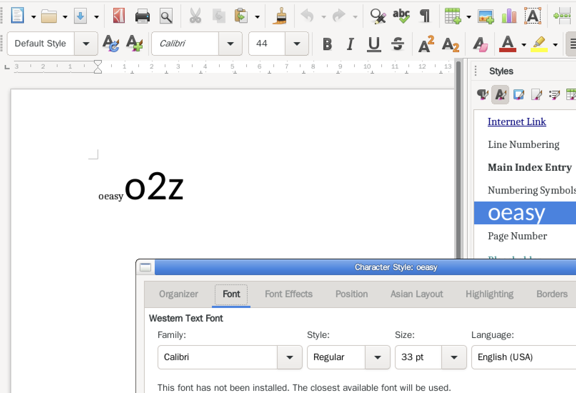Click the Undo arrow
Screen dimensions: 576x393
[307, 16]
